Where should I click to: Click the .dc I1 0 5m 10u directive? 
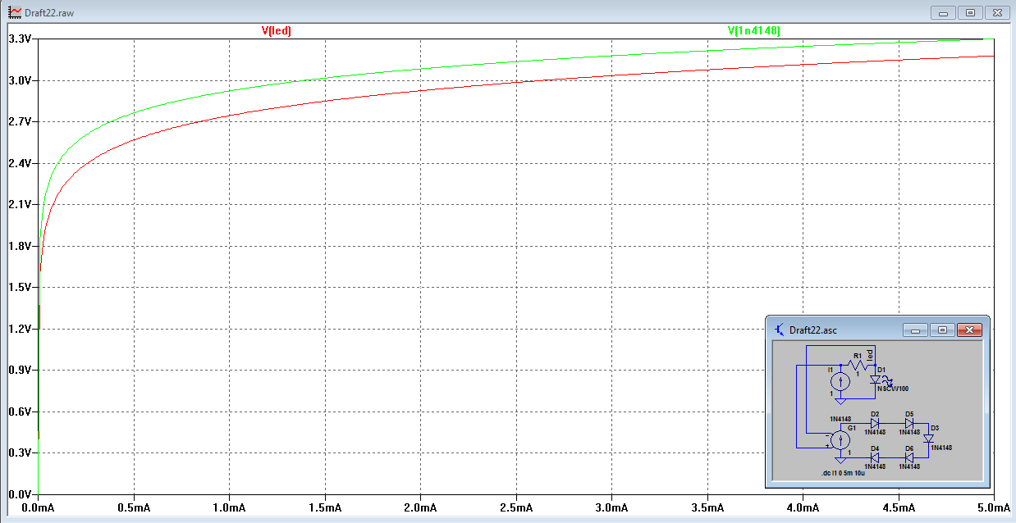[843, 473]
